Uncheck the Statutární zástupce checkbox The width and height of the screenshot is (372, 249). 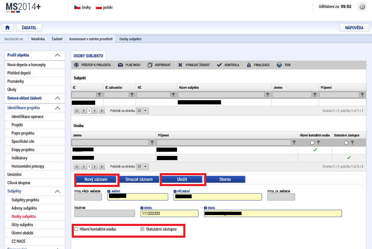click(x=142, y=229)
